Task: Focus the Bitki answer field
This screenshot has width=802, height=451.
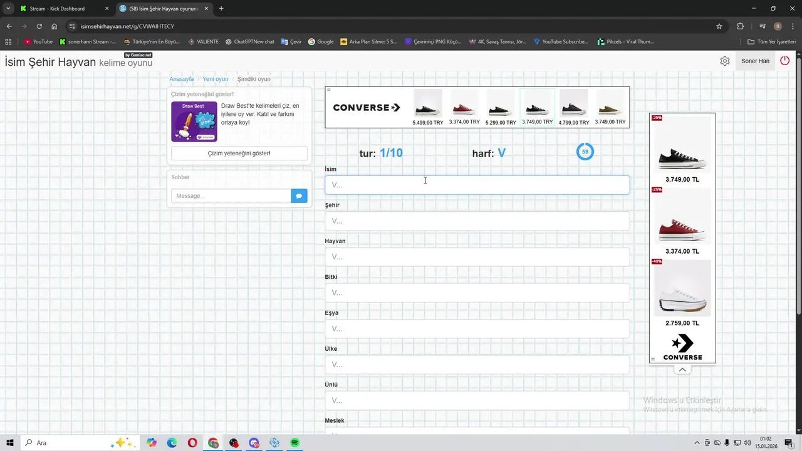Action: coord(477,293)
